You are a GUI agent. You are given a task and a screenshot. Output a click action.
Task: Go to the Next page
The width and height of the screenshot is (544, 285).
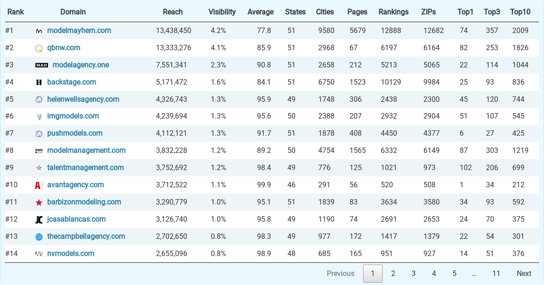point(524,273)
